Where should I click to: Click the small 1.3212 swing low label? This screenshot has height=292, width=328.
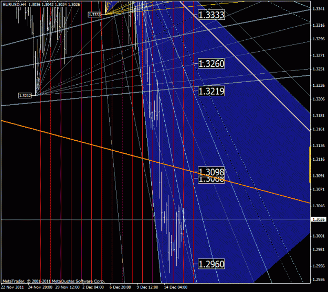pyautogui.click(x=25, y=96)
